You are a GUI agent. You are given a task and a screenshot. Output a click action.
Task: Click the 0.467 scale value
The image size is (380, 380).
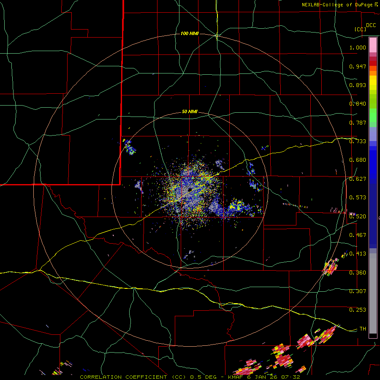pos(358,235)
